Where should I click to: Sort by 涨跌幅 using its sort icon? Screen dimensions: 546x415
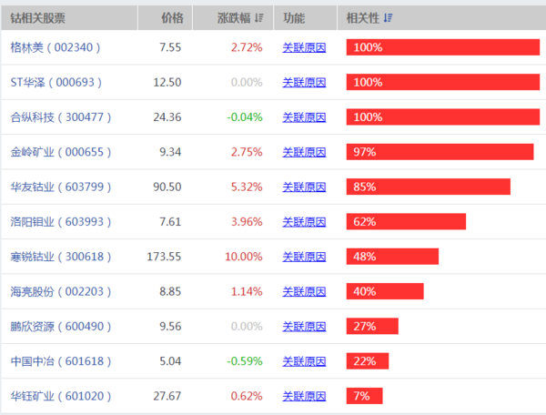(x=258, y=18)
